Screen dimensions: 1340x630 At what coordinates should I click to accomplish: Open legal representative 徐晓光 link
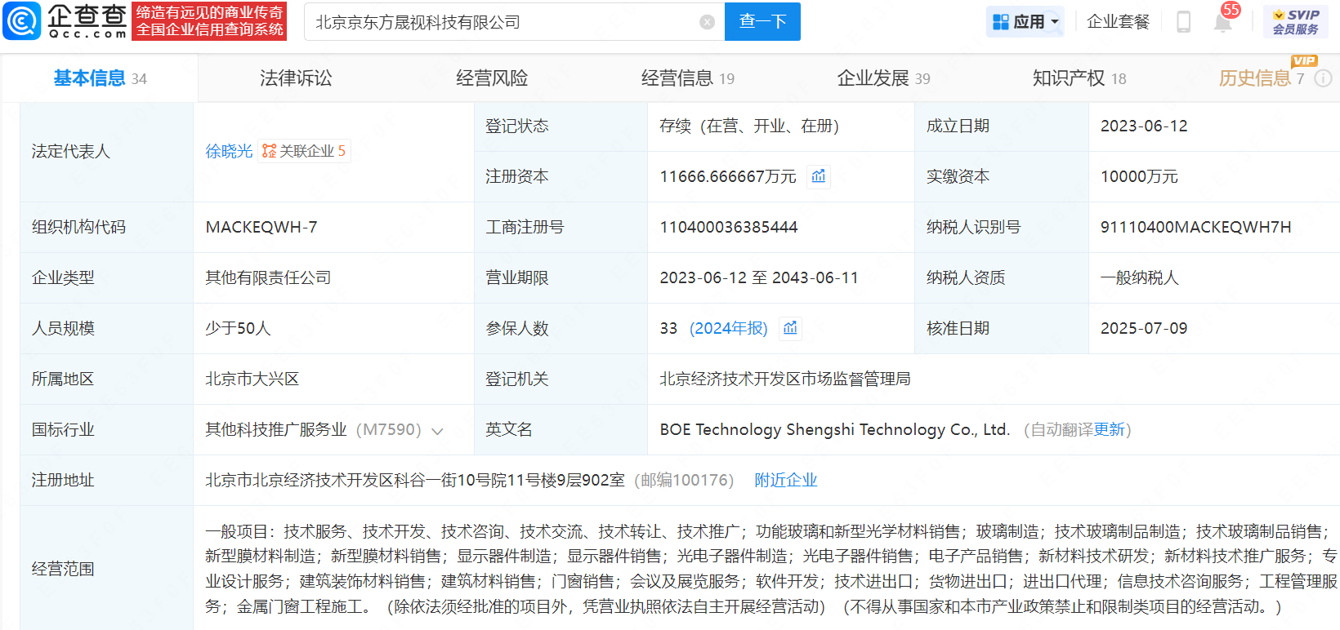(229, 151)
